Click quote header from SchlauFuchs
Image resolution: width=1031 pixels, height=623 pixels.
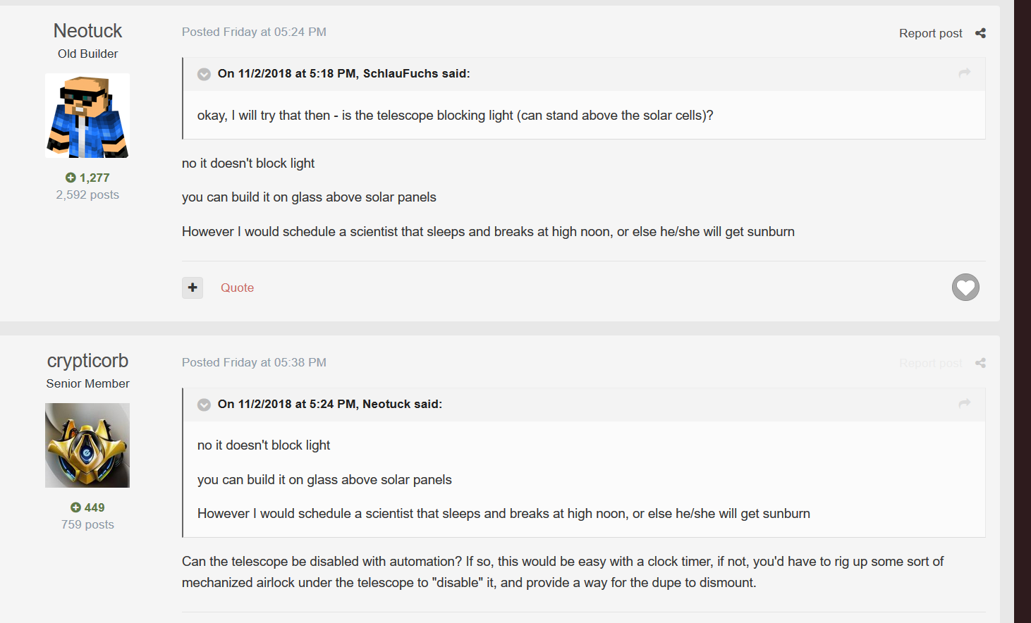(x=343, y=73)
